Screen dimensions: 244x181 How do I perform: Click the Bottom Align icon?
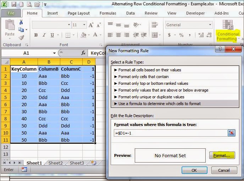tap(127, 25)
